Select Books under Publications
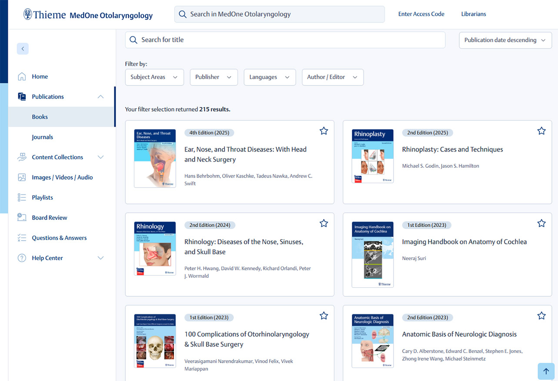This screenshot has height=381, width=558. 40,117
